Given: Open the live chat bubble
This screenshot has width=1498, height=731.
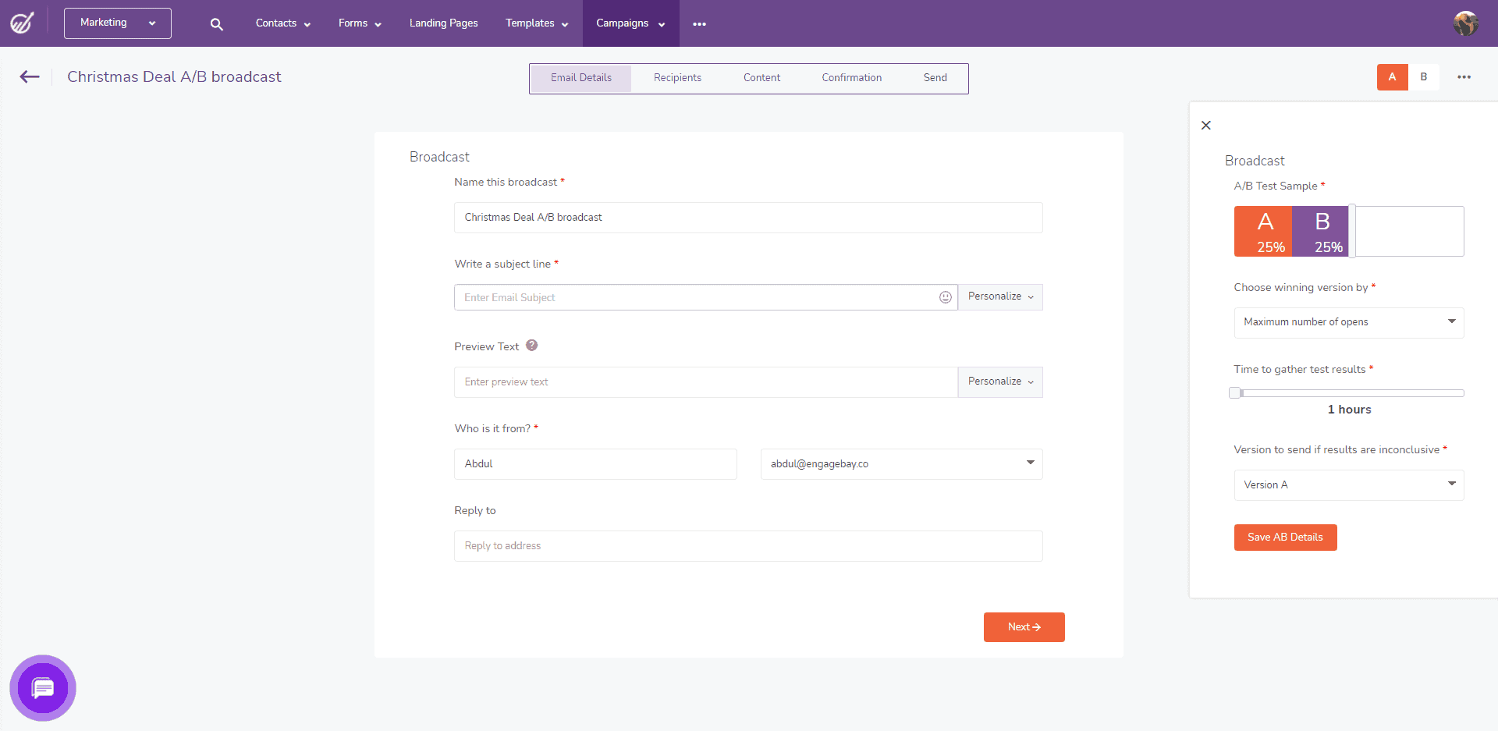Looking at the screenshot, I should [x=43, y=688].
